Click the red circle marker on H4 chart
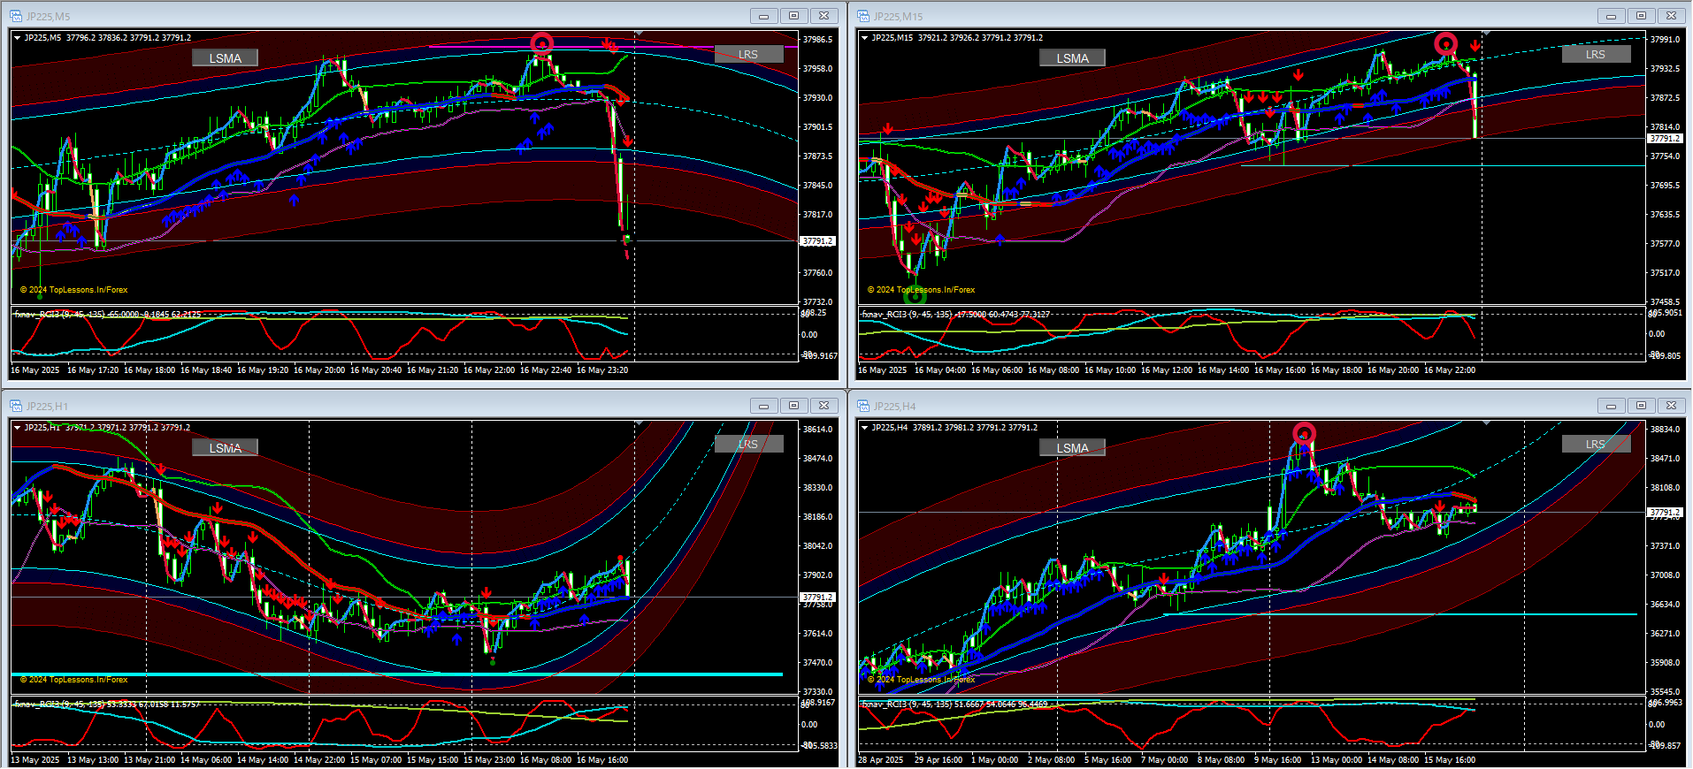Image resolution: width=1693 pixels, height=769 pixels. (x=1304, y=433)
